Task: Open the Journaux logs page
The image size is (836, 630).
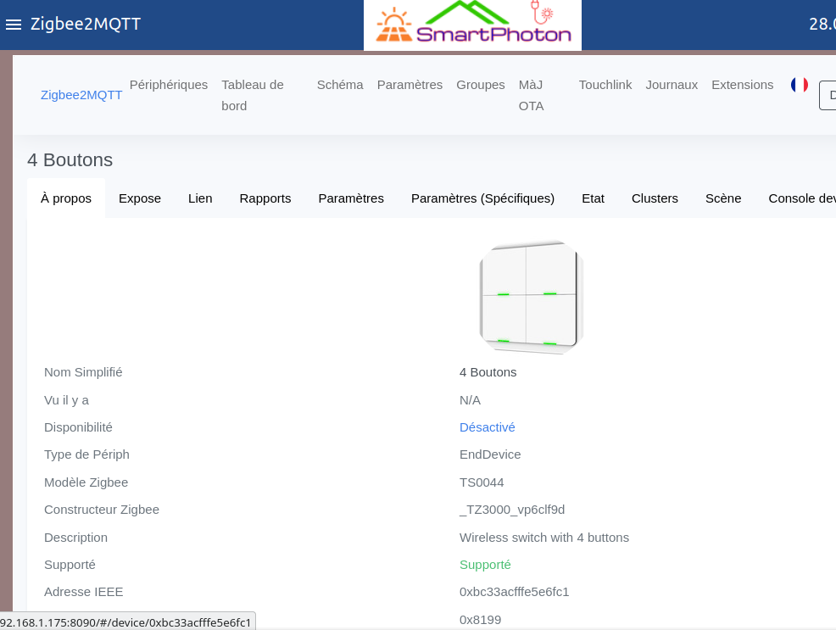Action: [x=672, y=85]
